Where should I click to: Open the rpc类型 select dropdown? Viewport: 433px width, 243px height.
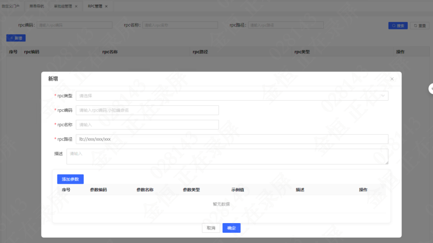coord(232,96)
